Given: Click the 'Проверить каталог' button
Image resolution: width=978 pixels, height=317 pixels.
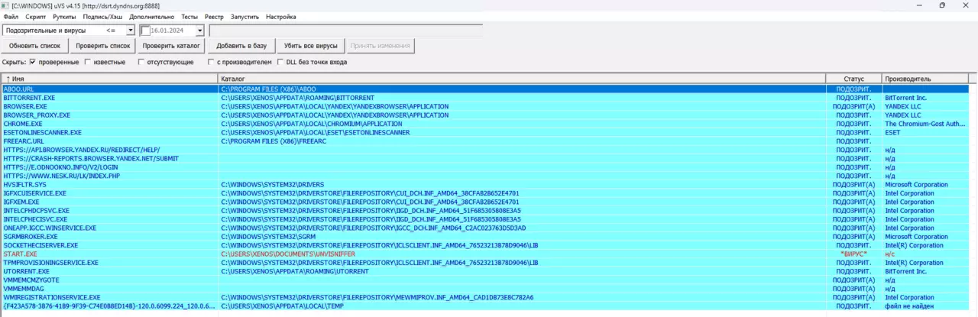Looking at the screenshot, I should tap(171, 46).
